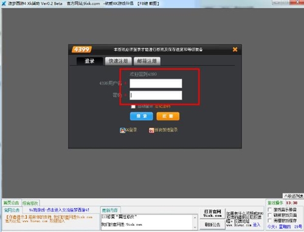Click the password input field
Viewport: 304px width, 232px height.
point(156,95)
